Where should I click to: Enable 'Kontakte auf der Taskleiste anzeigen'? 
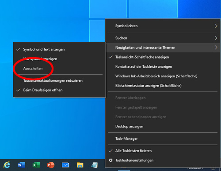point(163,67)
